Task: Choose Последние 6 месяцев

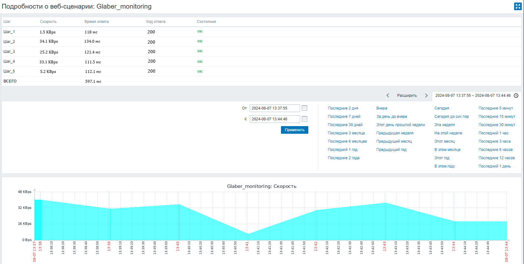Action: (347, 141)
